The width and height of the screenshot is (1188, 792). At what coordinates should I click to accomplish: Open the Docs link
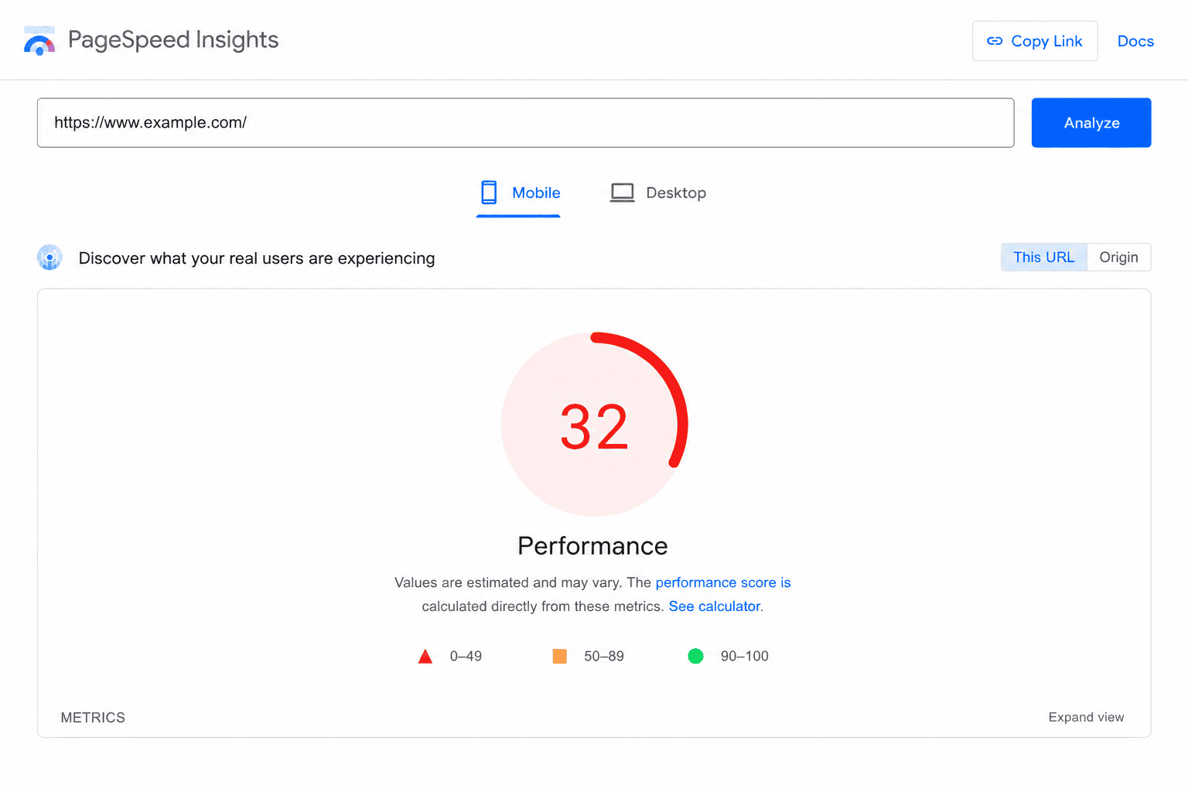pyautogui.click(x=1135, y=41)
